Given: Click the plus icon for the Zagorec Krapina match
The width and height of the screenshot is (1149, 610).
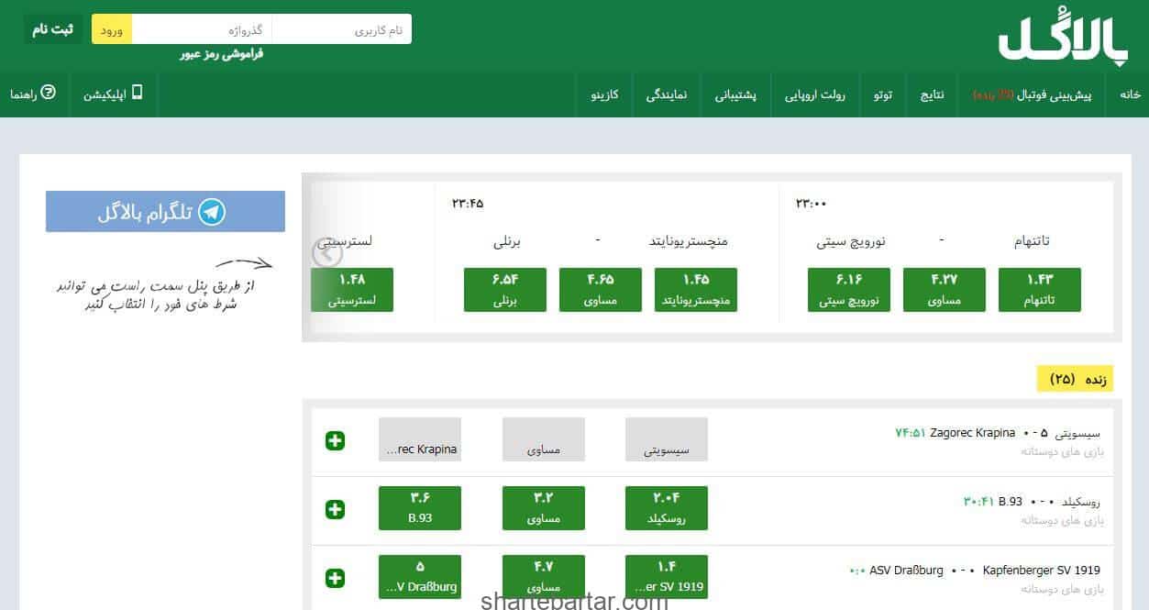Looking at the screenshot, I should (336, 440).
